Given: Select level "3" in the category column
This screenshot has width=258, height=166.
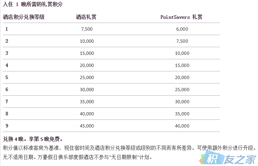Looking at the screenshot, I should pos(7,53).
